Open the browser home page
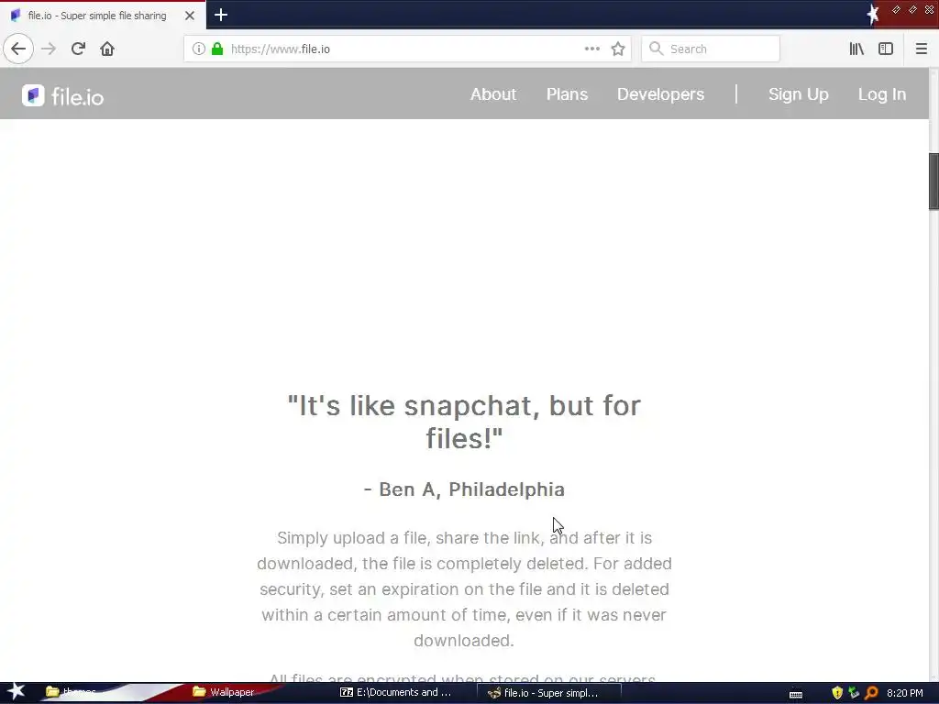Viewport: 939px width, 704px height. coord(107,49)
